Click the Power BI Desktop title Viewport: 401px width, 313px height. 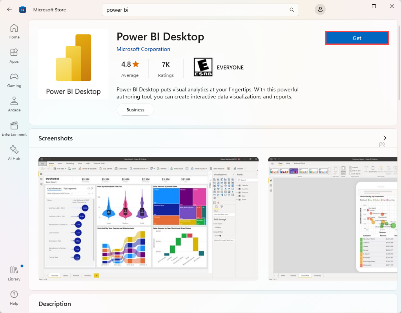[x=160, y=36]
